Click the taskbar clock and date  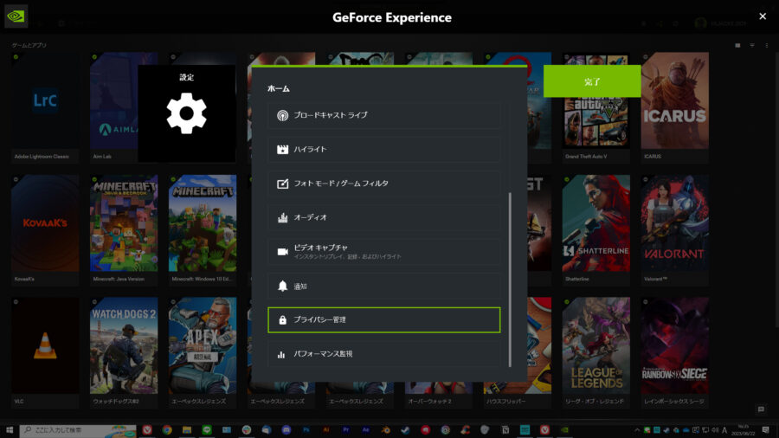(x=744, y=430)
